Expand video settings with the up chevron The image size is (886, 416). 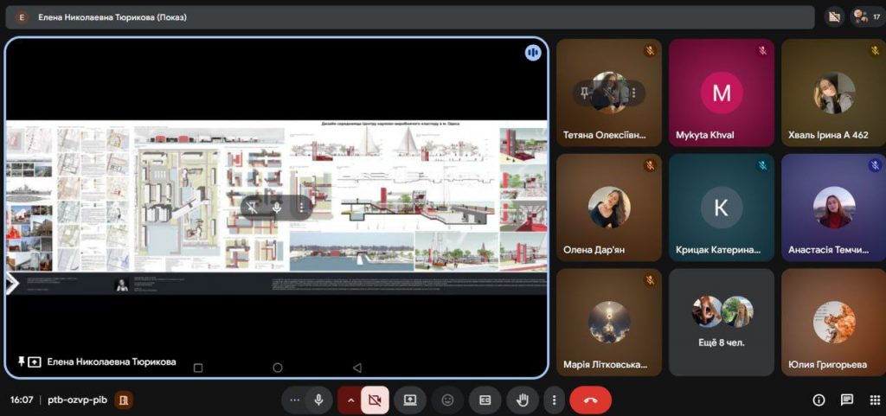(350, 400)
